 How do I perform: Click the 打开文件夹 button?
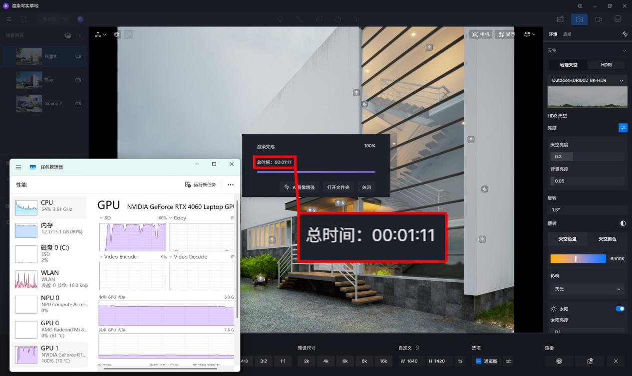[338, 187]
